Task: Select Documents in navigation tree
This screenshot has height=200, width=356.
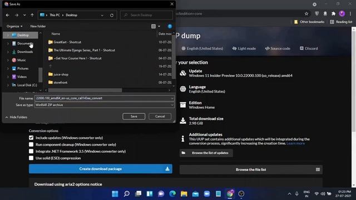Action: pyautogui.click(x=25, y=43)
